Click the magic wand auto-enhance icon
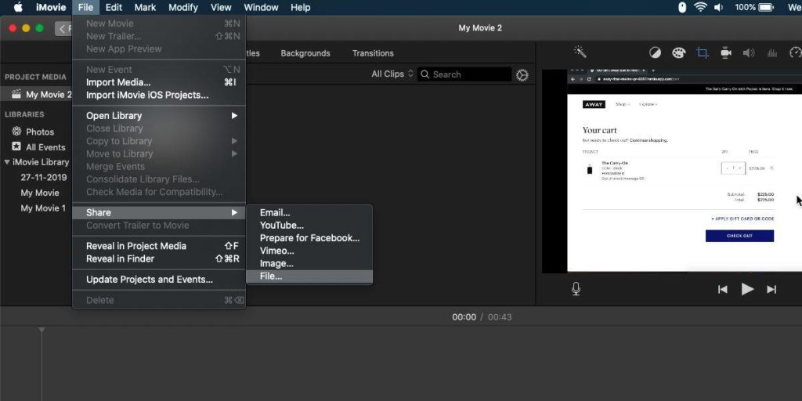Screen dimensions: 802x401 pyautogui.click(x=580, y=52)
